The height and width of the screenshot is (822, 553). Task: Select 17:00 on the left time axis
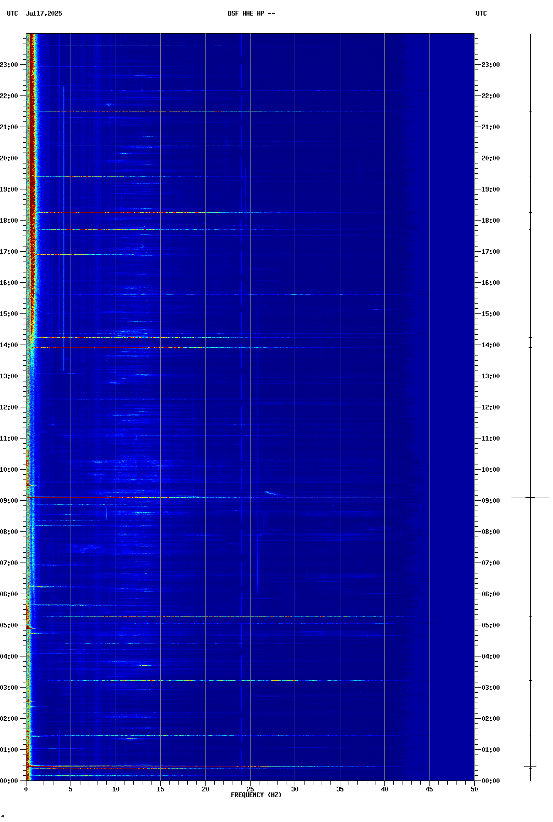[9, 252]
